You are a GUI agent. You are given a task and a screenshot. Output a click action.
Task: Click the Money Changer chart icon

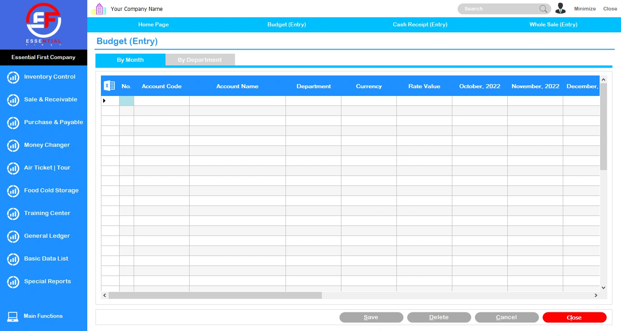pyautogui.click(x=13, y=145)
